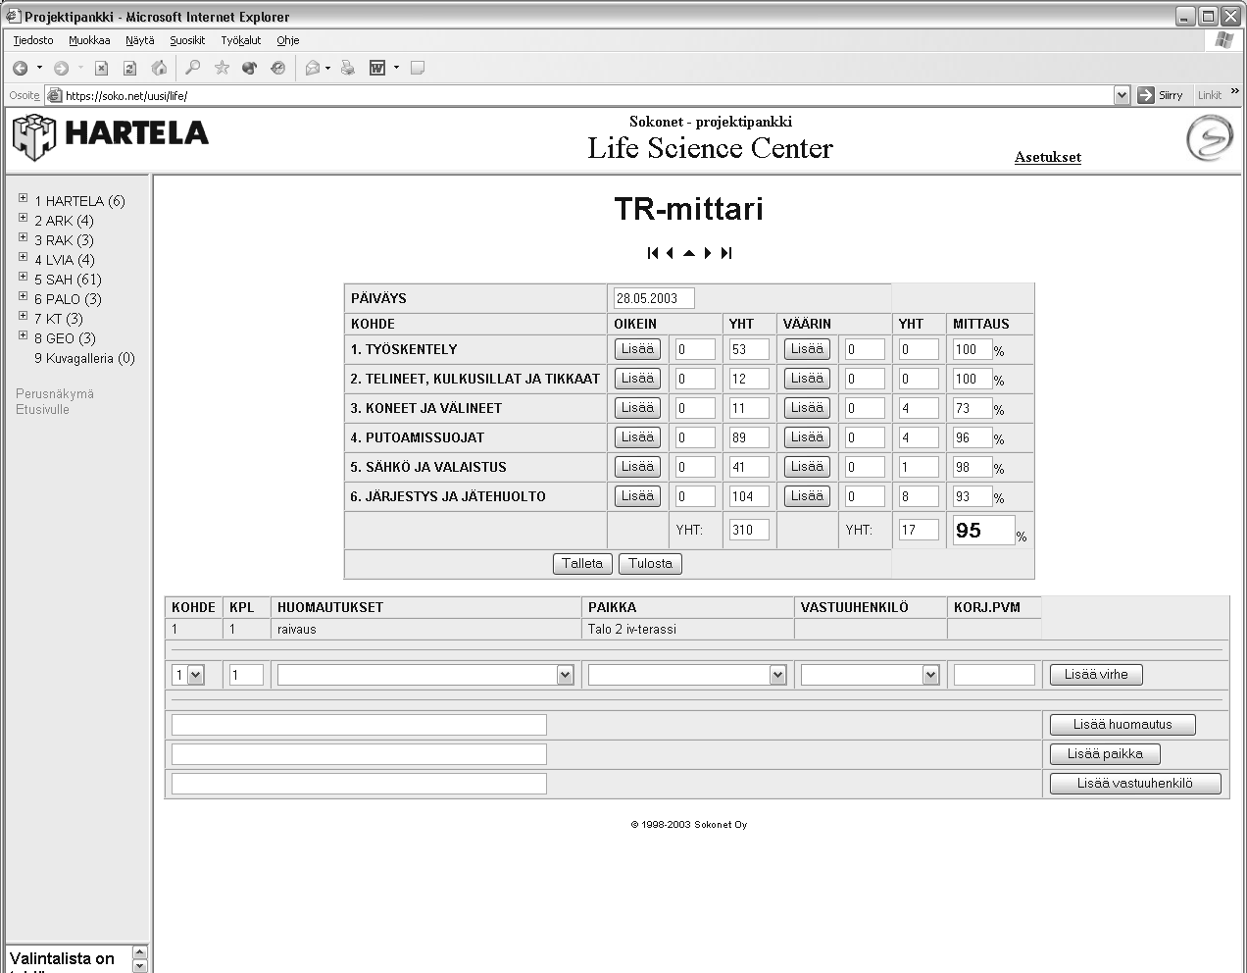This screenshot has width=1247, height=973.
Task: Go to the previous record arrow
Action: [670, 253]
